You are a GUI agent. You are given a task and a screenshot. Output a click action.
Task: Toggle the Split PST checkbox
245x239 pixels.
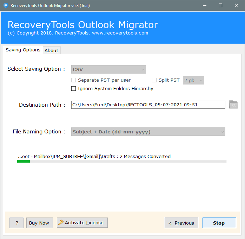tap(154, 80)
